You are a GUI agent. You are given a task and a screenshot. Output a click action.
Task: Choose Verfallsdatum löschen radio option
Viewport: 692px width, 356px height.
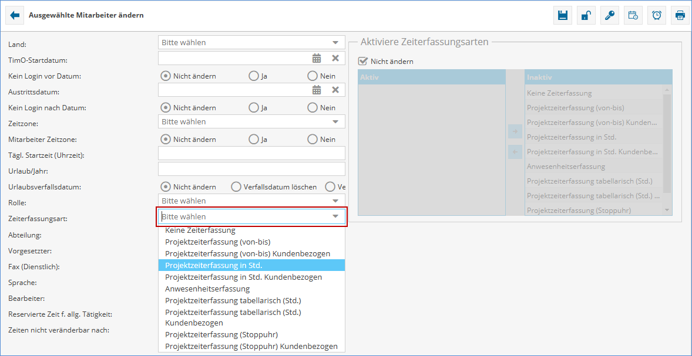coord(236,187)
